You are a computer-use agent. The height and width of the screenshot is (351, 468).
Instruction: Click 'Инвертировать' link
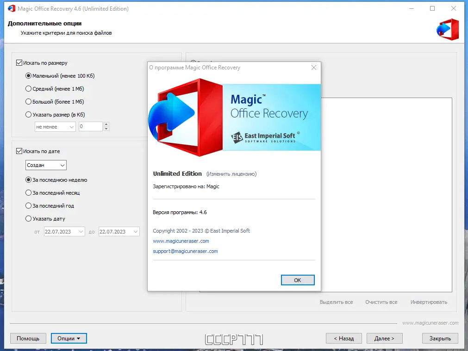point(429,302)
